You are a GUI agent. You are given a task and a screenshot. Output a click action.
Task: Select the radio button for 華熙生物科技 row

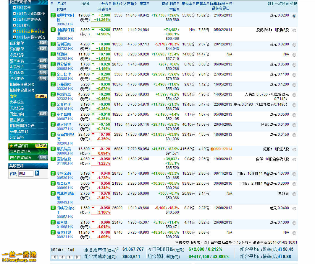click(x=294, y=16)
